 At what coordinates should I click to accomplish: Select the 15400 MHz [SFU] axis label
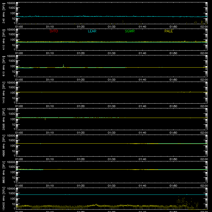pos(4,198)
